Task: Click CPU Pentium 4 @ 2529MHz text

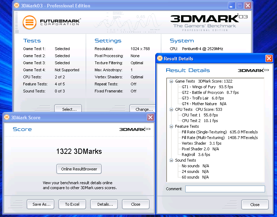Action: coord(203,49)
